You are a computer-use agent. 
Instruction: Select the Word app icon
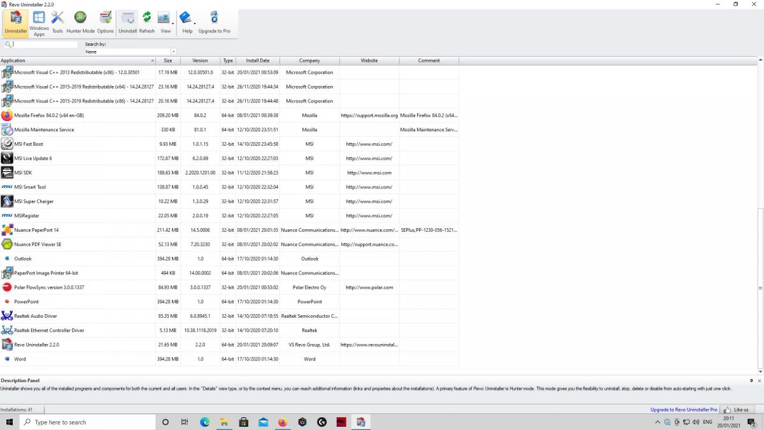coord(7,359)
